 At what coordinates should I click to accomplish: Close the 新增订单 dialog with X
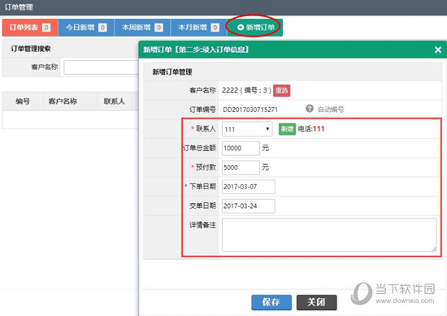438,50
